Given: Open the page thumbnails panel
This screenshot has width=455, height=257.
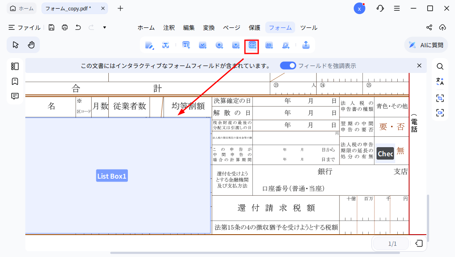Looking at the screenshot, I should pos(15,66).
